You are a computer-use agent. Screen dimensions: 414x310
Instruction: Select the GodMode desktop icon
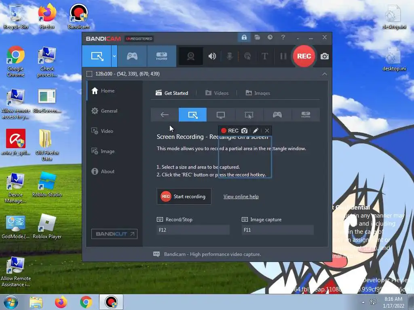click(x=16, y=226)
